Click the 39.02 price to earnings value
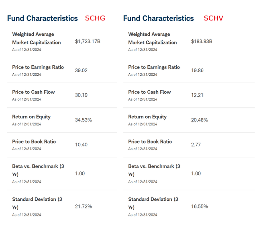The width and height of the screenshot is (257, 226). tap(81, 70)
